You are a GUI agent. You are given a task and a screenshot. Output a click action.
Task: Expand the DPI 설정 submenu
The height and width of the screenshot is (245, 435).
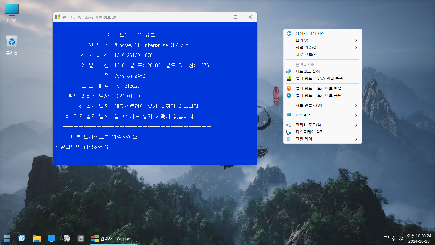pos(322,115)
